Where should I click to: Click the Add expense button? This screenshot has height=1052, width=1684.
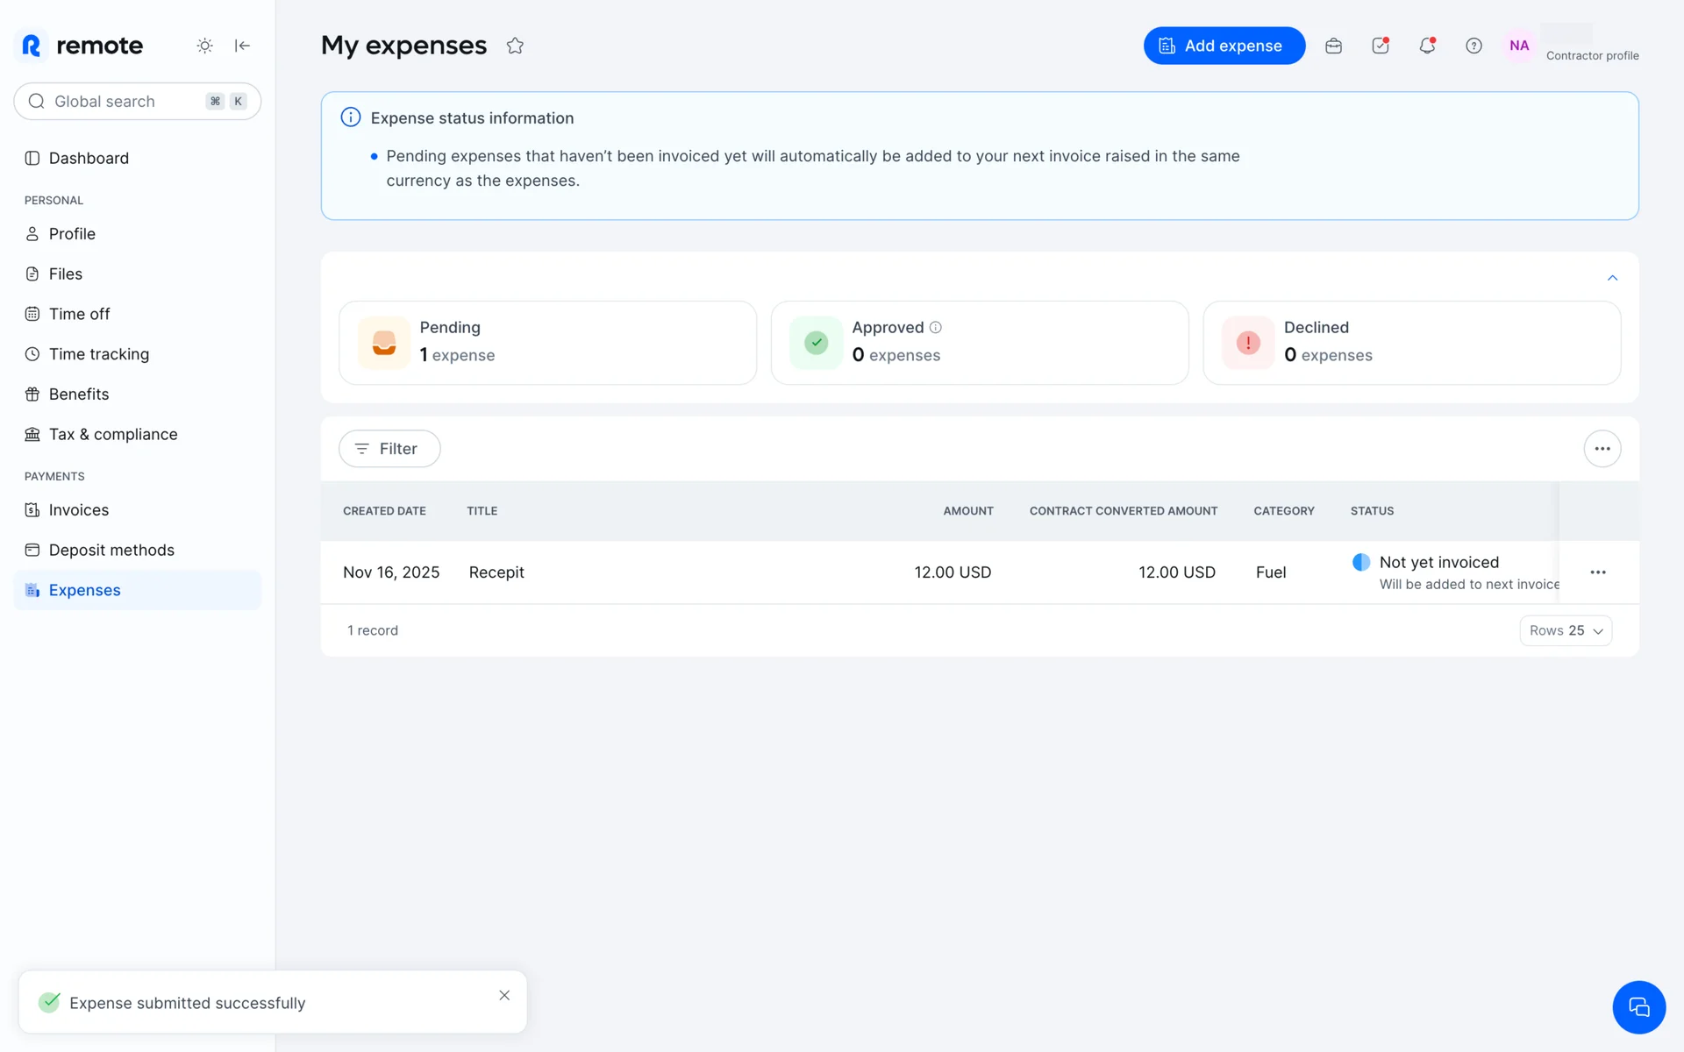click(1224, 46)
